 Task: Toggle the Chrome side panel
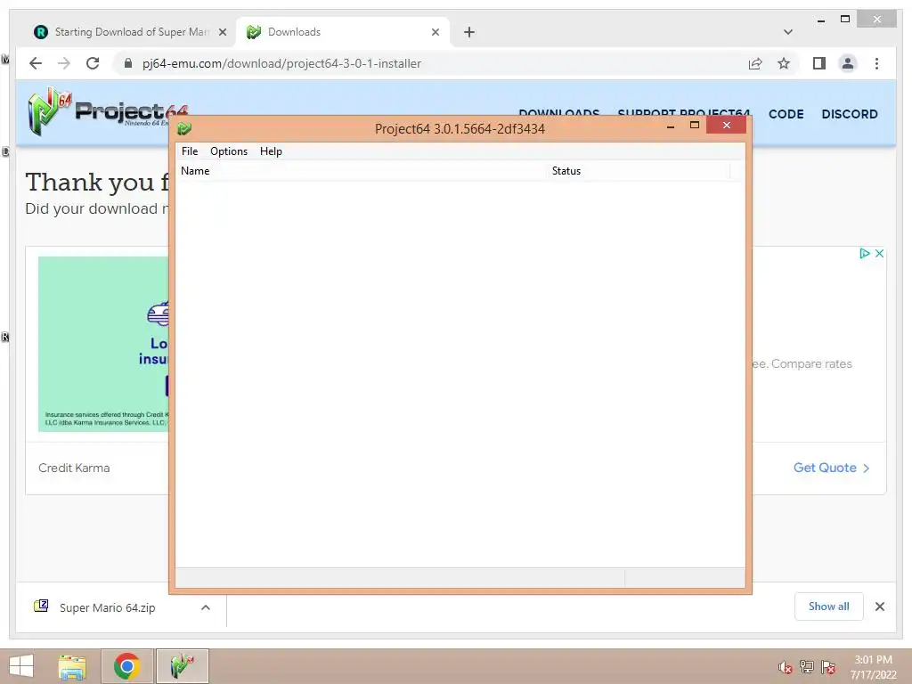point(819,63)
